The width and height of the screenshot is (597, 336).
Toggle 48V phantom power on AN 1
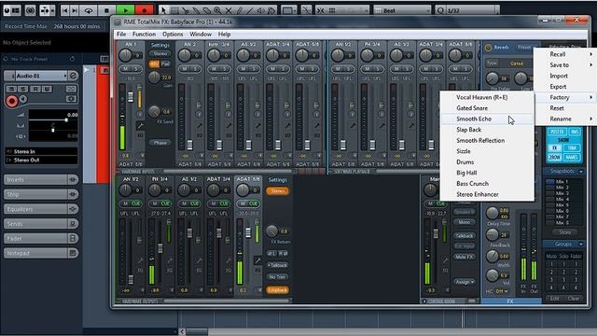pos(154,64)
